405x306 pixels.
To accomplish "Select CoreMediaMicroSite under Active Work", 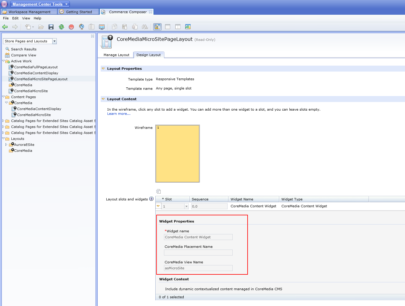I will [x=31, y=91].
